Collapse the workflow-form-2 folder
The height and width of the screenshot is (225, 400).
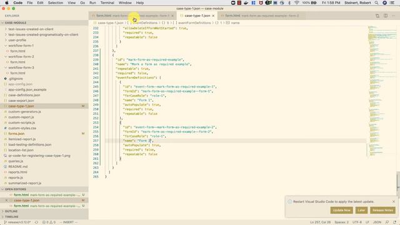pos(44,56)
